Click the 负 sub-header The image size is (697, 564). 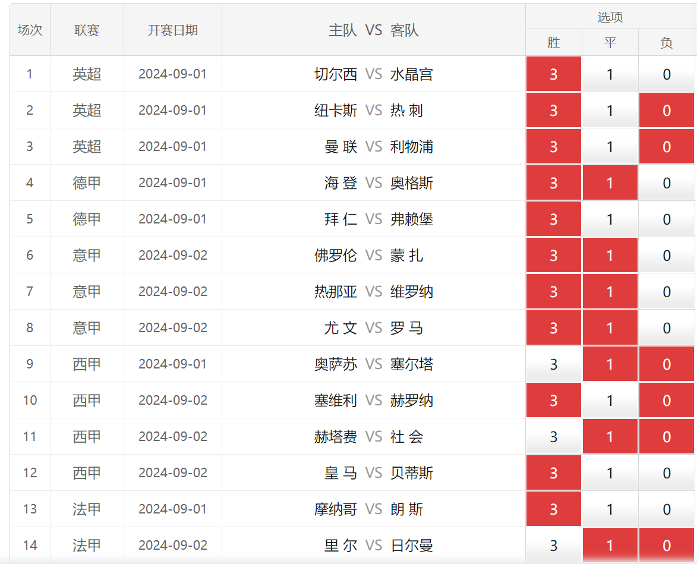(x=666, y=43)
